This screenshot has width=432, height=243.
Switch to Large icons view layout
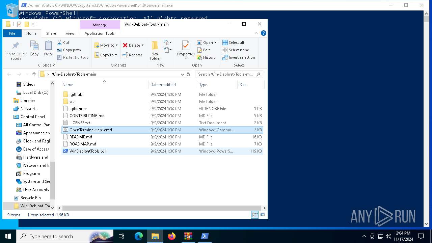[x=262, y=215]
